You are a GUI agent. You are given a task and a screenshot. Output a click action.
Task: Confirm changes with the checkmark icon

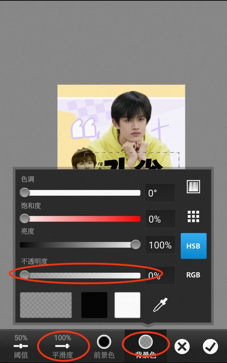pyautogui.click(x=210, y=347)
